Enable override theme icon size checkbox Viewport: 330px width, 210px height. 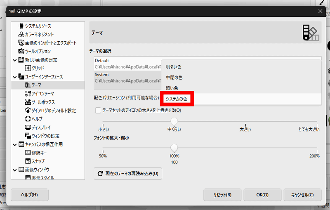pos(98,110)
